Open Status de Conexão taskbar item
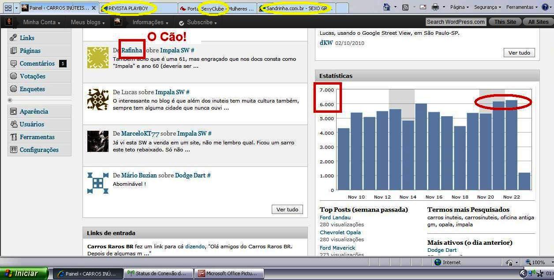 point(159,273)
